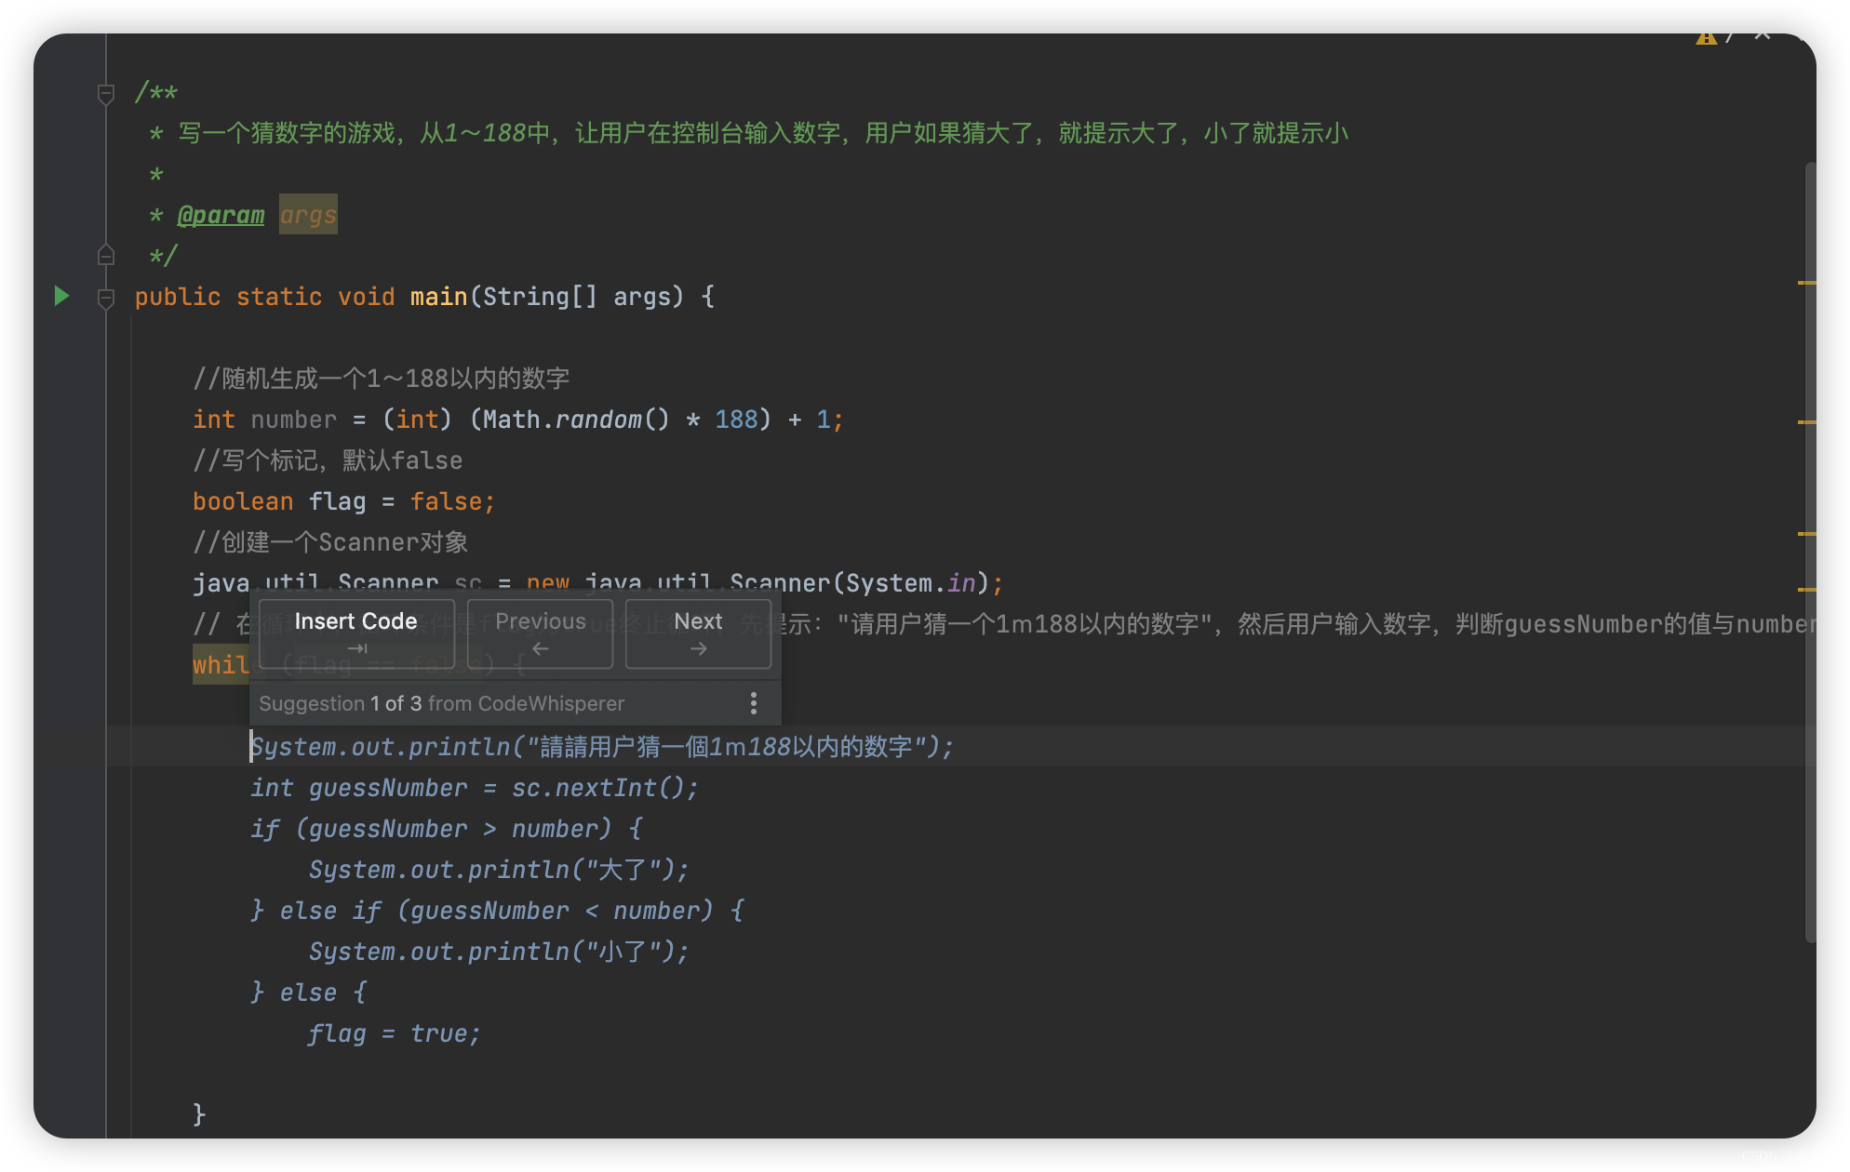Viewport: 1850px width, 1172px height.
Task: Click up arrow for previous highlighted problem
Action: pyautogui.click(x=1762, y=36)
